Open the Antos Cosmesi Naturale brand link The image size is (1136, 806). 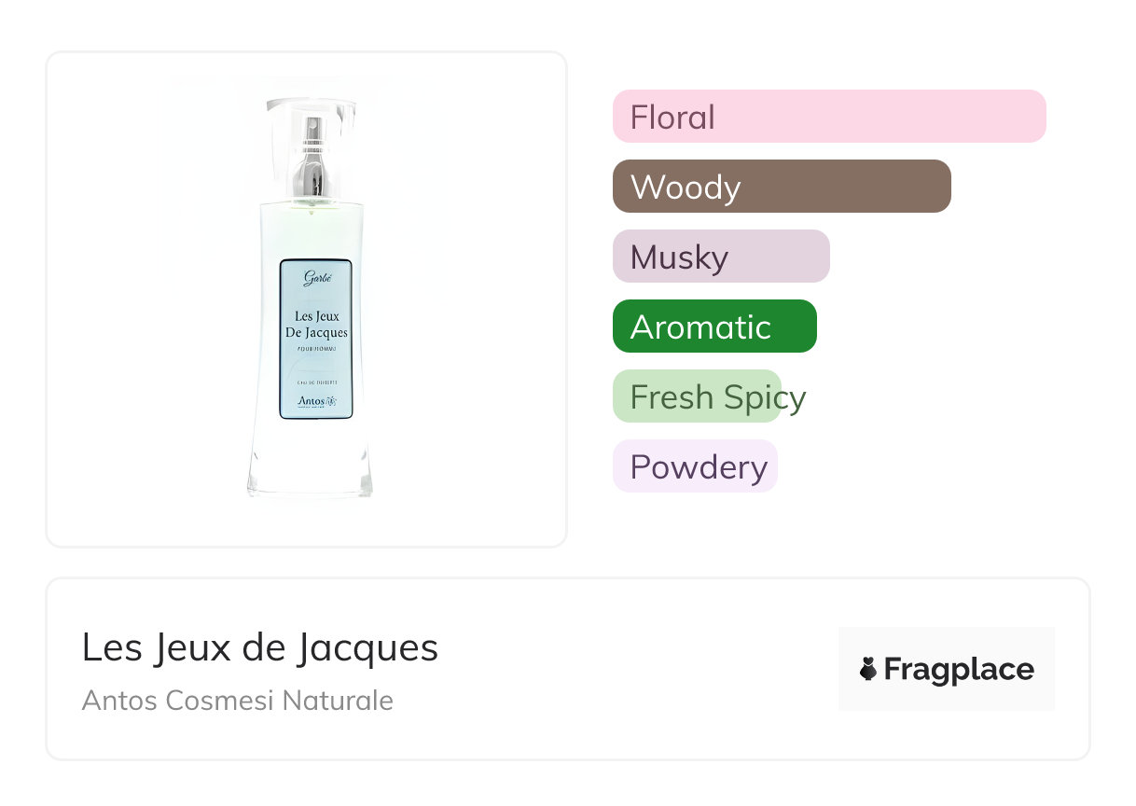[237, 701]
